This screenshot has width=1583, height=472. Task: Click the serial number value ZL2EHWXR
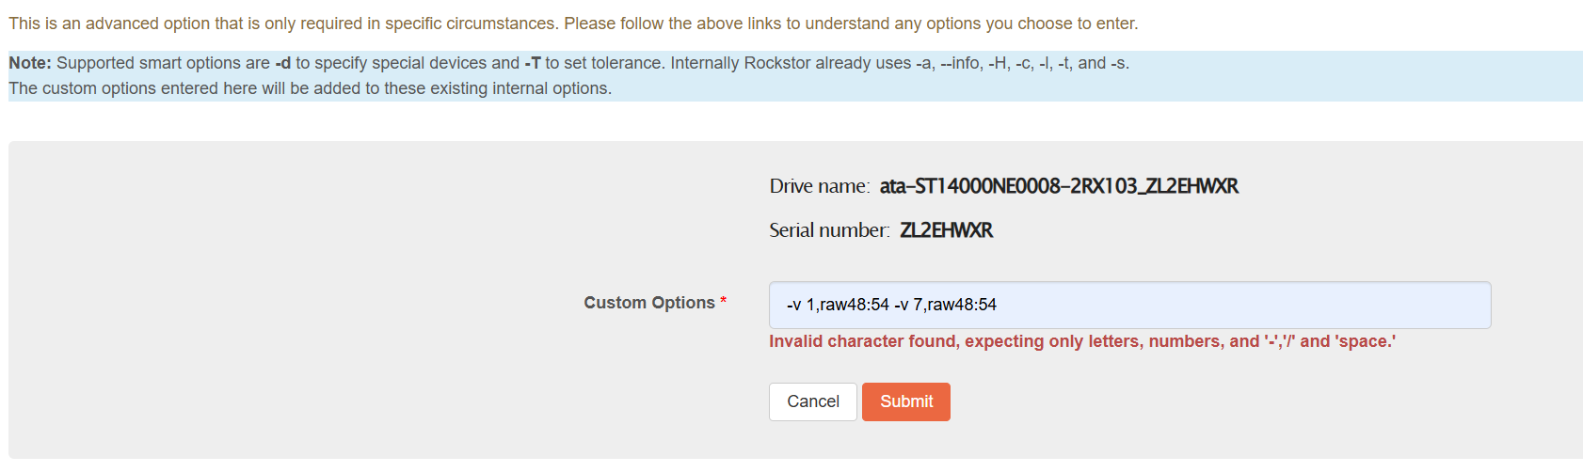(946, 230)
